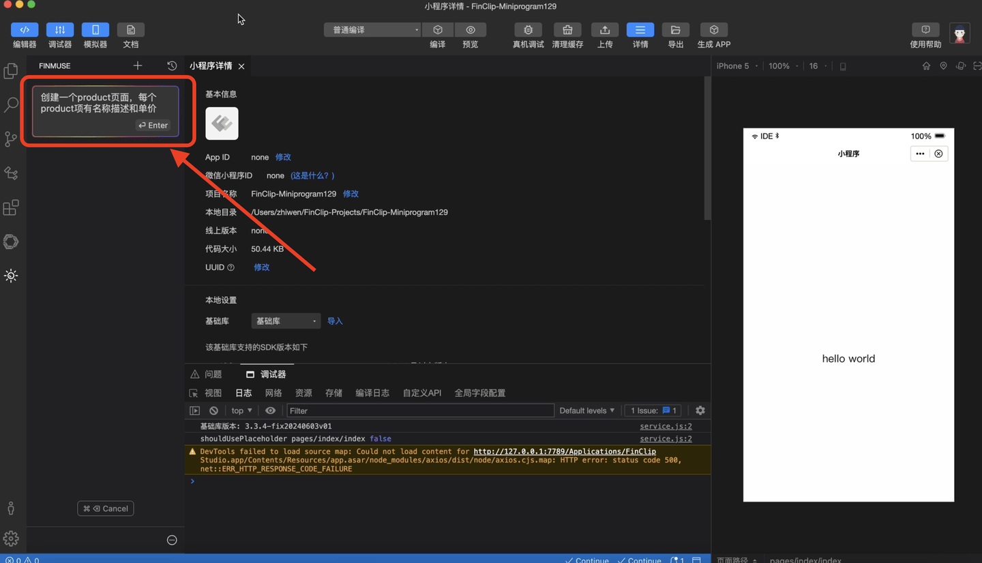Image resolution: width=982 pixels, height=563 pixels.
Task: Click 修改 link next to App ID
Action: 283,157
